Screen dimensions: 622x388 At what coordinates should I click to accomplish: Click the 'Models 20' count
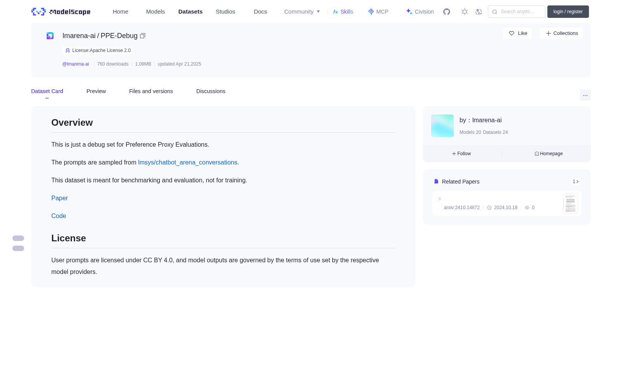(x=470, y=132)
